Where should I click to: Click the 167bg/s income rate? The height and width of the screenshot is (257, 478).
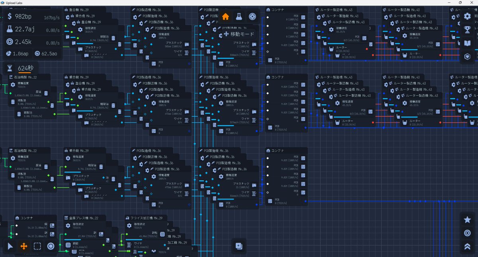coord(51,17)
